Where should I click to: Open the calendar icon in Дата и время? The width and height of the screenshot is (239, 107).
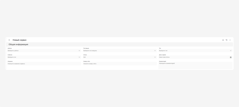pos(231,57)
